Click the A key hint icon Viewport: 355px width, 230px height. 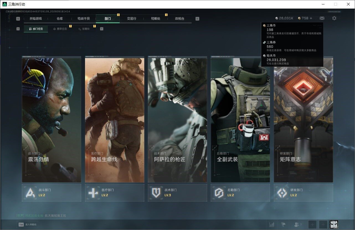click(18, 29)
